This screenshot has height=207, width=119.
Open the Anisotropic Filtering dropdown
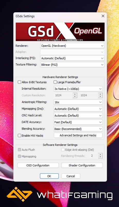point(78,102)
